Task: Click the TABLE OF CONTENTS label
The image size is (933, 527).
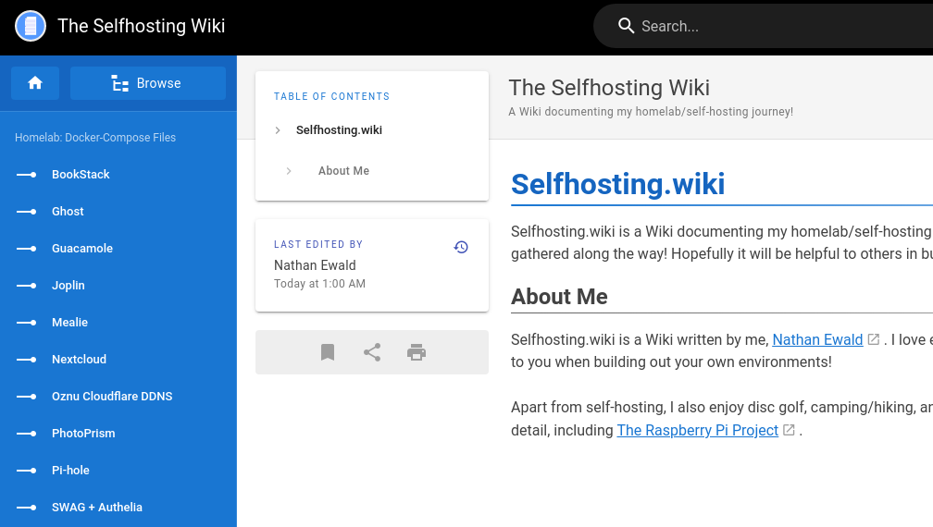Action: [331, 96]
